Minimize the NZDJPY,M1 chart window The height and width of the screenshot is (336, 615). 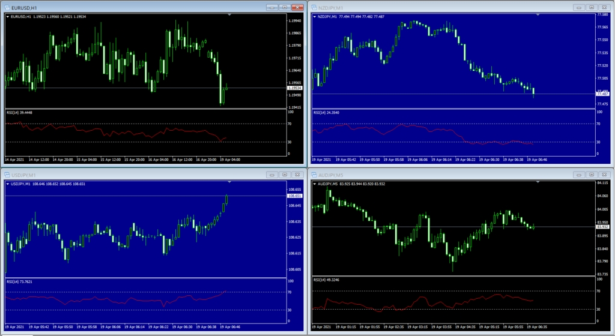click(x=578, y=7)
